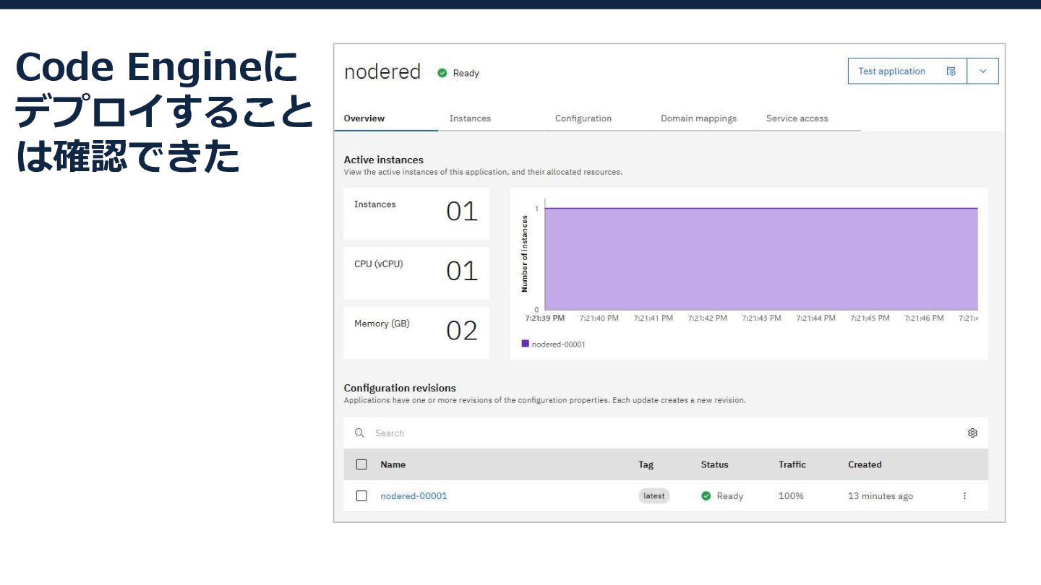
Task: Click the 100% traffic value
Action: coord(791,496)
